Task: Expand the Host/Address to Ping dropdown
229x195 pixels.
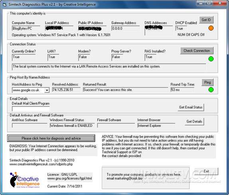Action: [47, 90]
